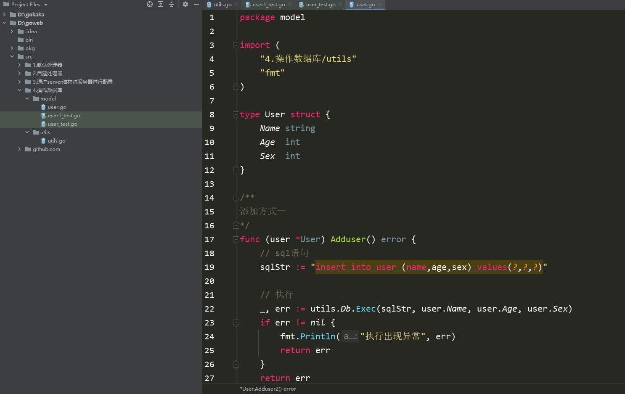Close the utils.go tab

[236, 4]
